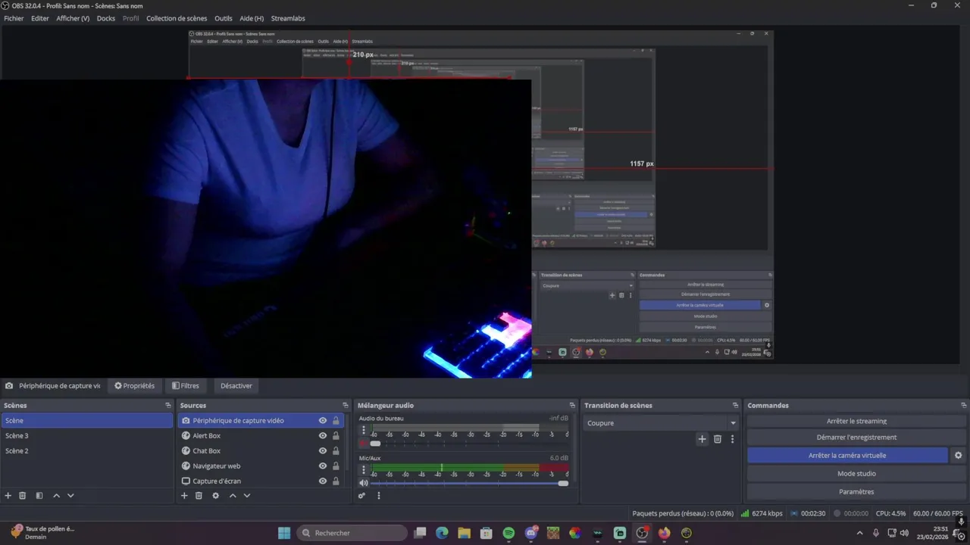Undock the Transition de scènes panel
Viewport: 970px width, 545px height.
point(735,406)
